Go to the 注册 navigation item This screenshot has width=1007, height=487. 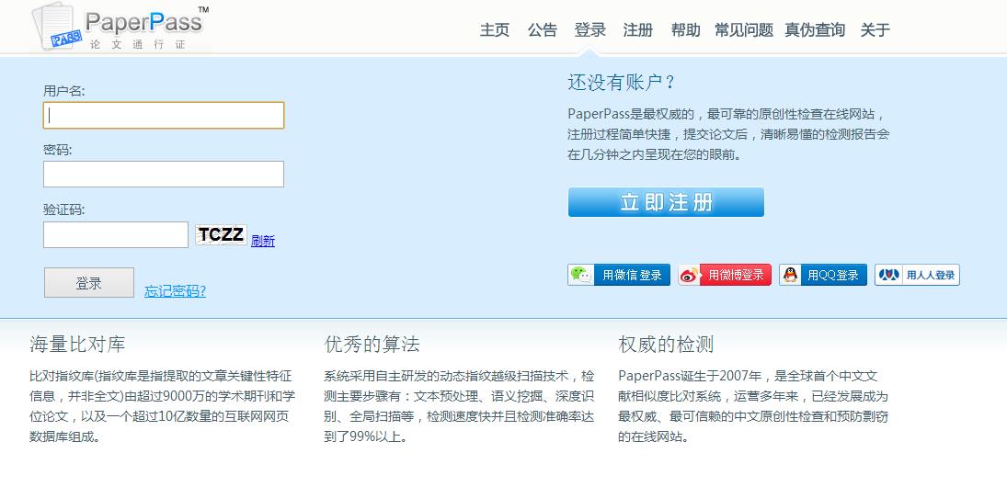[637, 29]
